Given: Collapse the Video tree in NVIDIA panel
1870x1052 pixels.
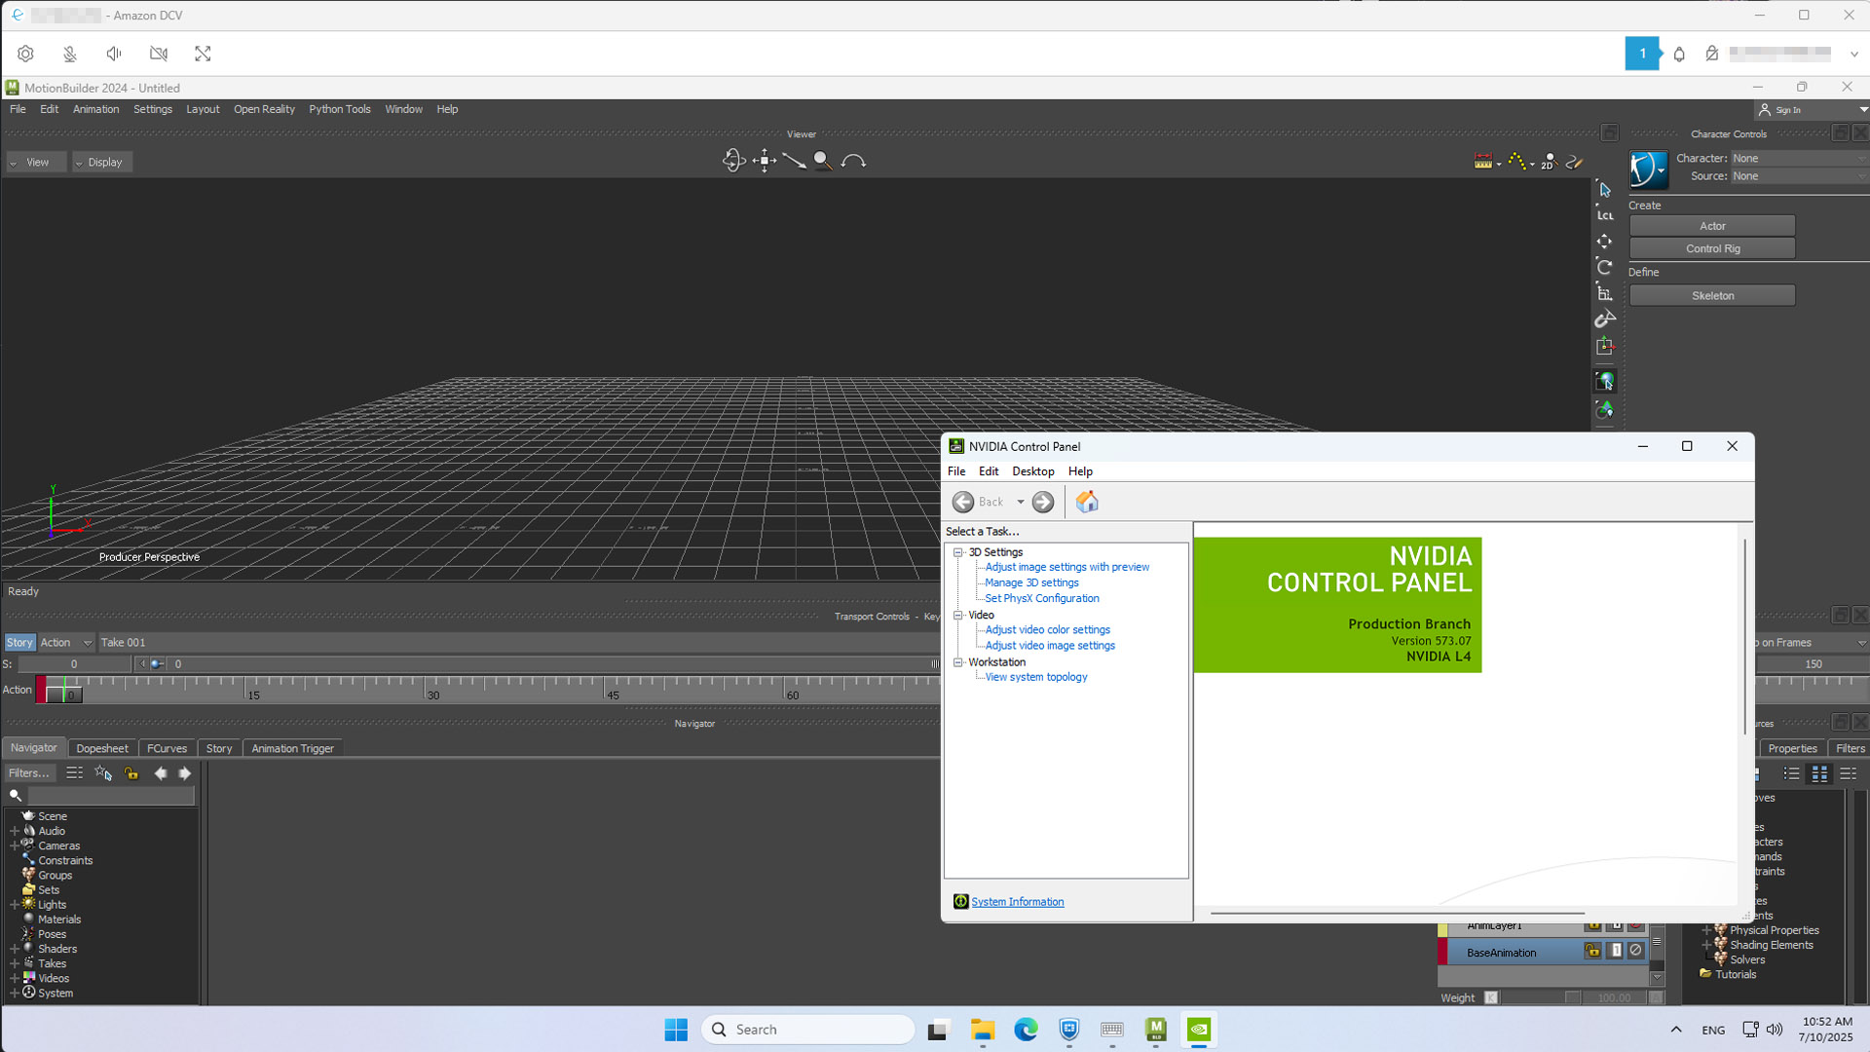Looking at the screenshot, I should [958, 615].
